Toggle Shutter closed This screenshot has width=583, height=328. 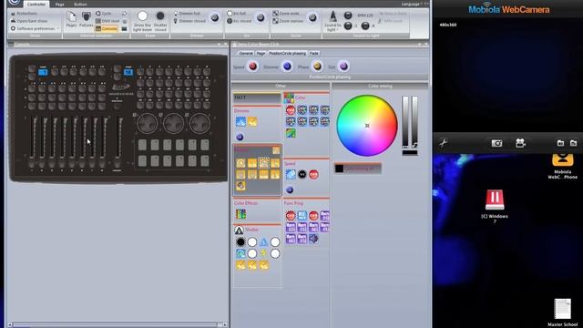(x=160, y=21)
